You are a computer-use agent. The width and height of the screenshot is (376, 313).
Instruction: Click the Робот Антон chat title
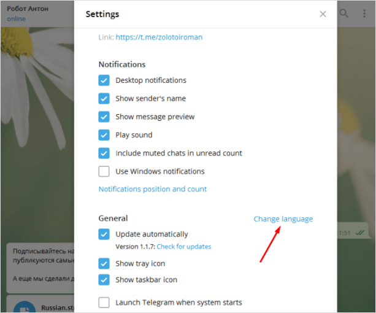pyautogui.click(x=27, y=10)
